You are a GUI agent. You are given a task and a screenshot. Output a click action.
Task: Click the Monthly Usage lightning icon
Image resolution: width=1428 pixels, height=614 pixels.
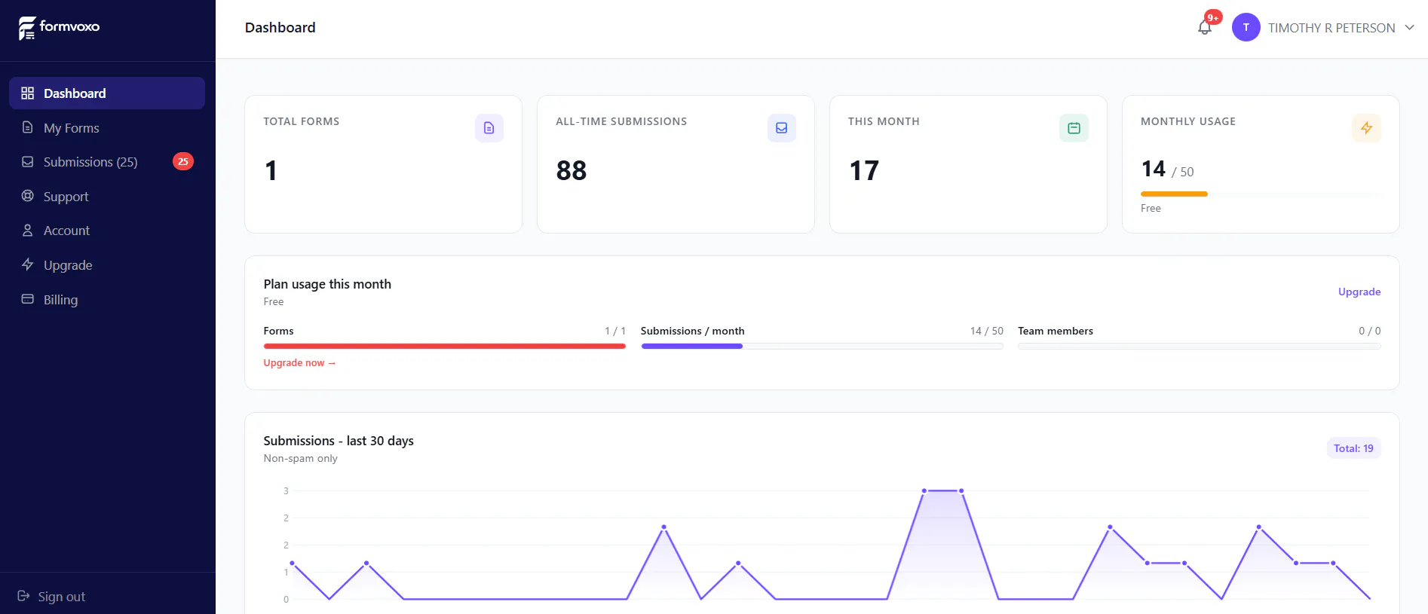coord(1366,128)
